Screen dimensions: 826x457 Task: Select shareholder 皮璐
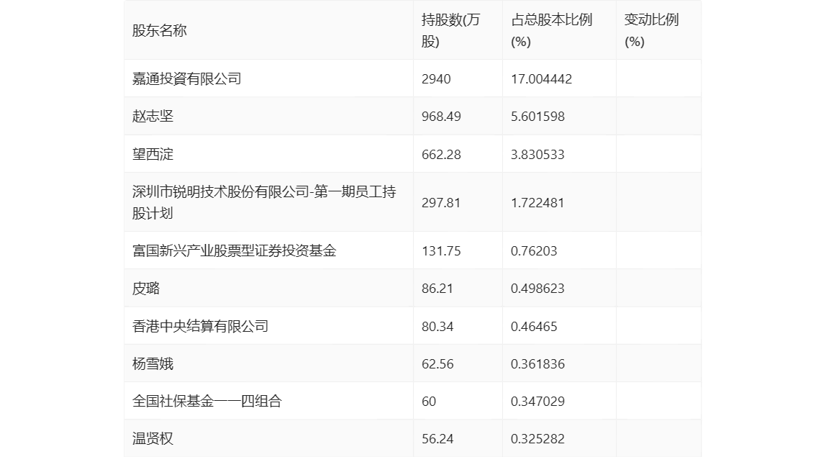coord(146,288)
